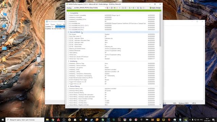Open the taskbar clock and date
The height and width of the screenshot is (122, 217).
pos(207,120)
